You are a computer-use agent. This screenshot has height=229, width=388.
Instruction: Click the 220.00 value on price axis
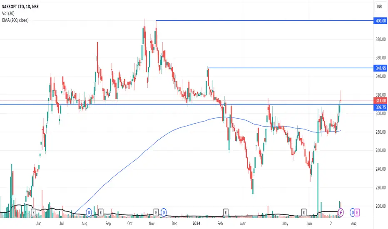pyautogui.click(x=381, y=187)
